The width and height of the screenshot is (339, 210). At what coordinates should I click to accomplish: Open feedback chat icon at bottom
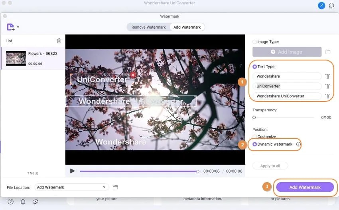[x=35, y=202]
